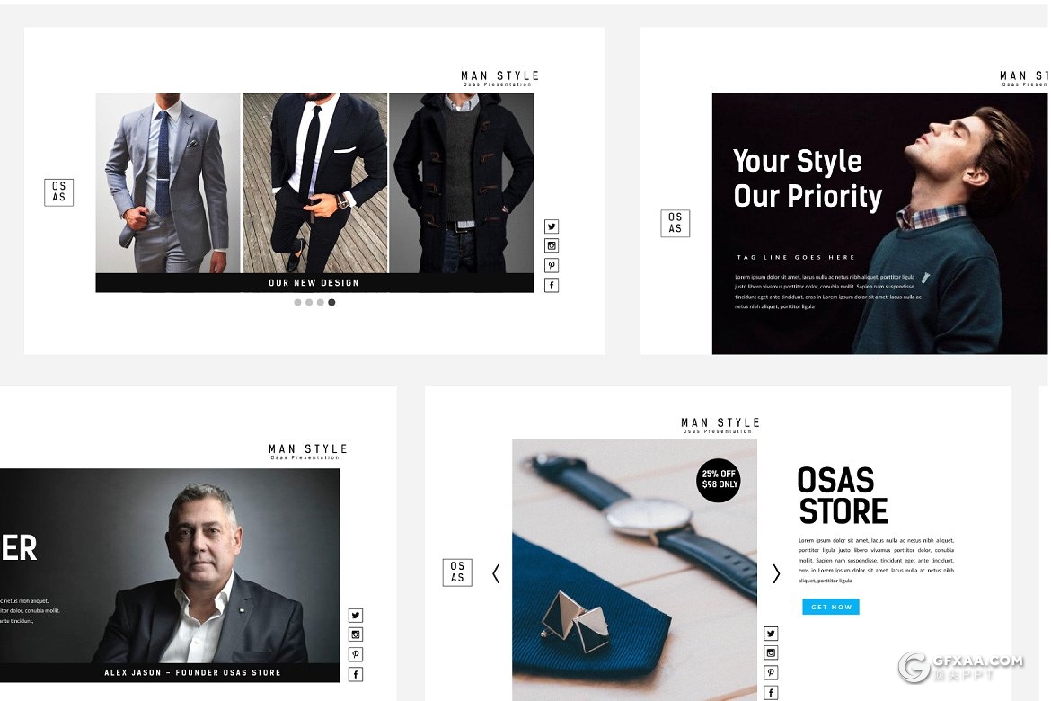Click Instagram icon on Alex Jason founder slide
This screenshot has width=1051, height=701.
(x=356, y=635)
